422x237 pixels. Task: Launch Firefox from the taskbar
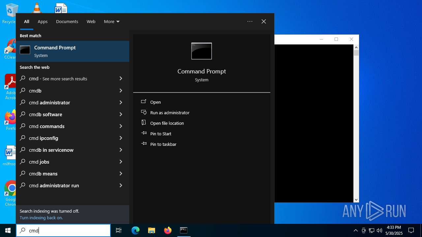tap(168, 230)
